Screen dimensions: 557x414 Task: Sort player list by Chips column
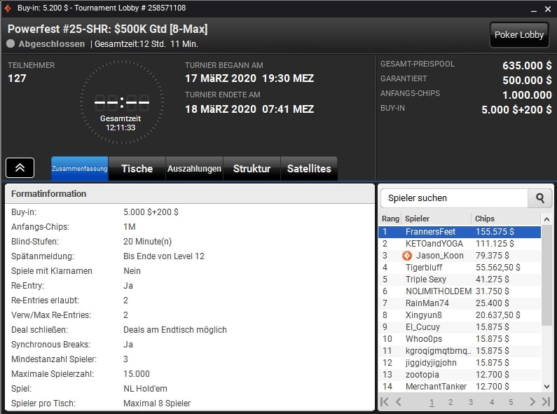504,219
